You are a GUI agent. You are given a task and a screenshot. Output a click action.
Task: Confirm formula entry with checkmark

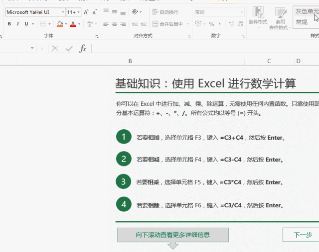69,49
